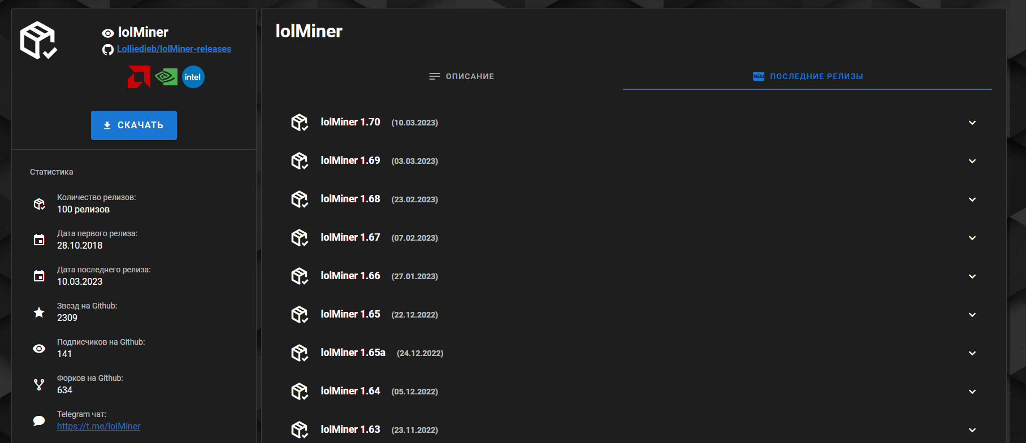Click the lolMiner 1.68 release title
Viewport: 1026px width, 443px height.
350,199
